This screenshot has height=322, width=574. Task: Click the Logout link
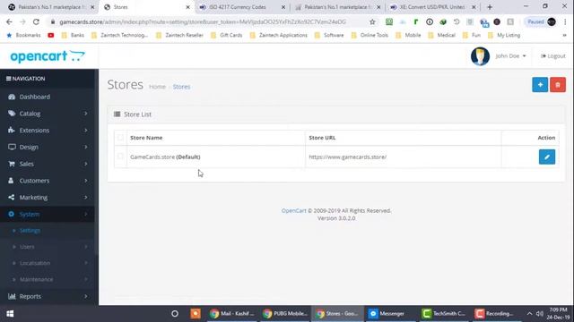tap(553, 55)
